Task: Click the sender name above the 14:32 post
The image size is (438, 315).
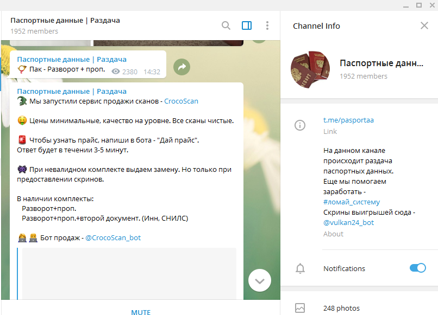Action: click(x=72, y=60)
